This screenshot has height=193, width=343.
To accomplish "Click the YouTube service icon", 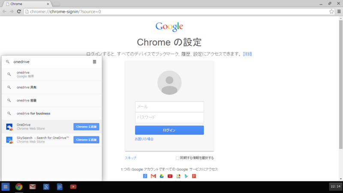I will point(170,176).
